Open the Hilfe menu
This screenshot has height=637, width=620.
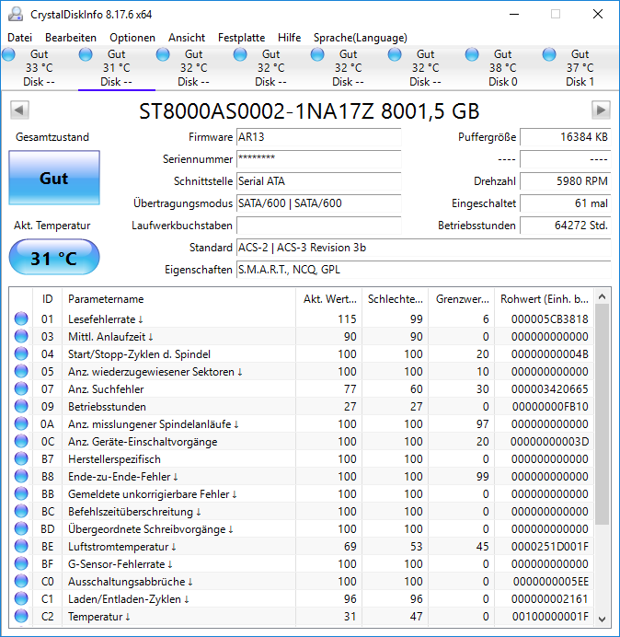pos(289,38)
